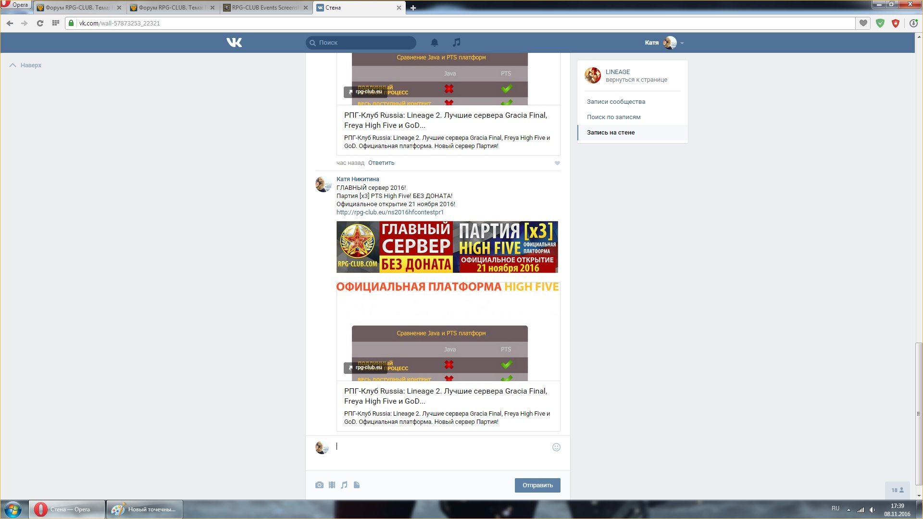923x519 pixels.
Task: Click the page vertical scrollbar
Action: point(919,413)
